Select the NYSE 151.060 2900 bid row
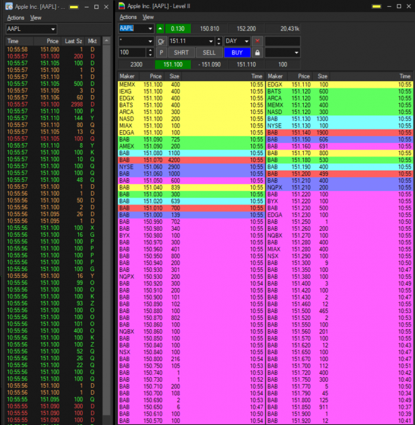 pyautogui.click(x=191, y=167)
